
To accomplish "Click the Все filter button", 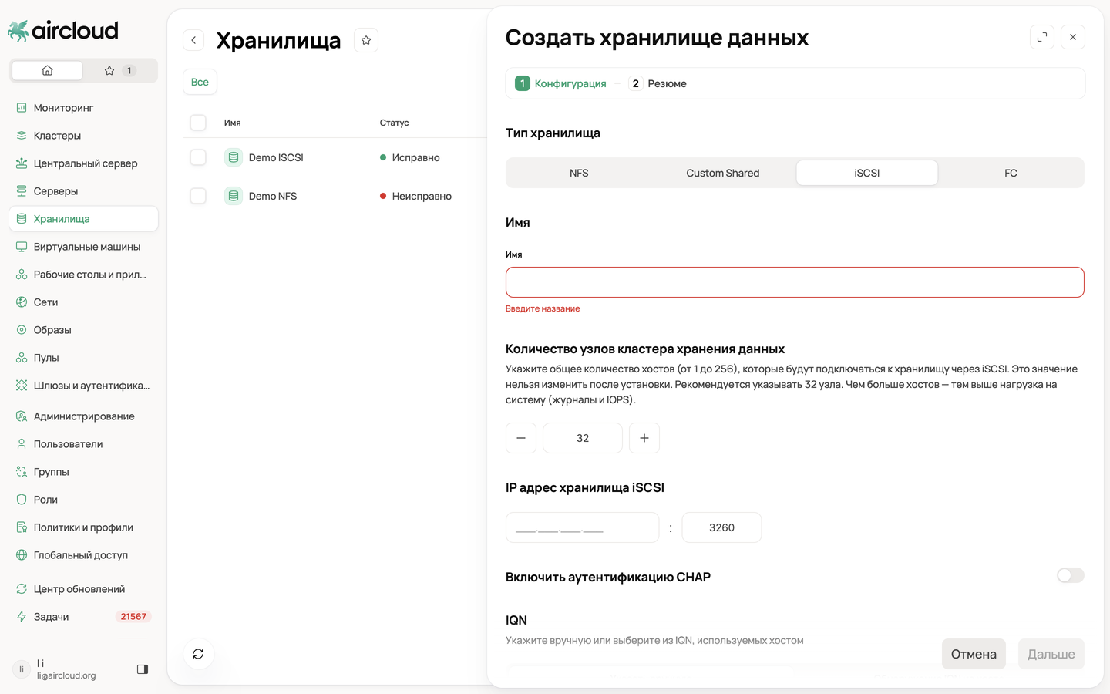I will click(200, 82).
